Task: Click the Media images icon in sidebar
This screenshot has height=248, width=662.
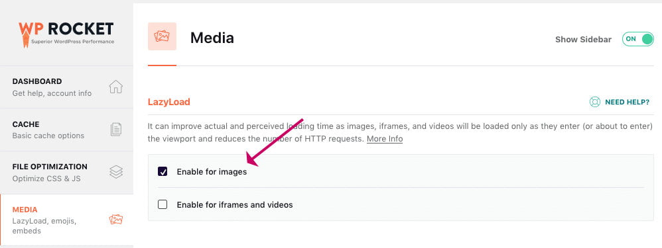Action: (115, 220)
